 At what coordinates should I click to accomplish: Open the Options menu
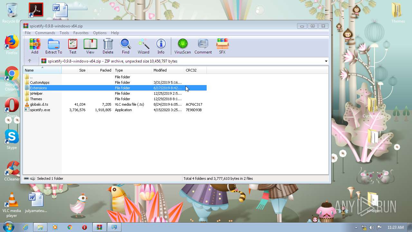pos(100,33)
